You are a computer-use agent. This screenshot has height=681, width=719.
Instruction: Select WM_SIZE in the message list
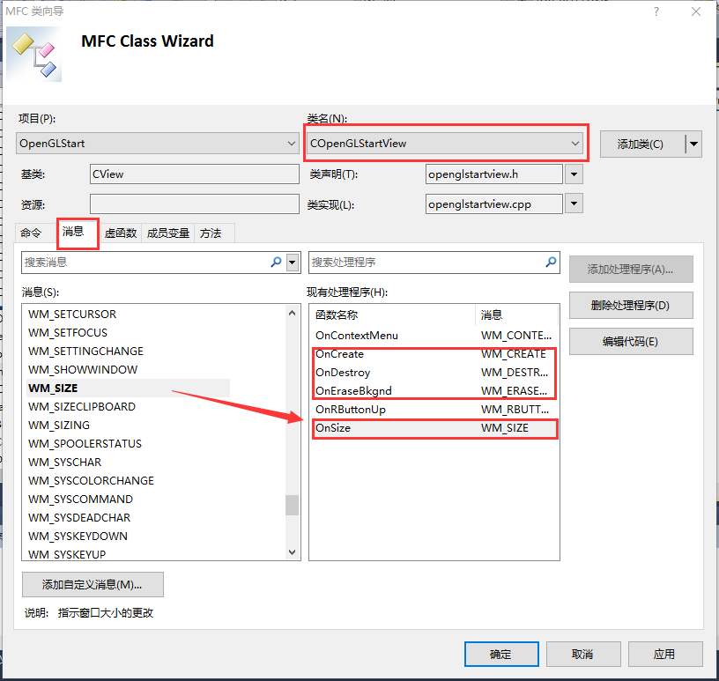click(x=129, y=388)
